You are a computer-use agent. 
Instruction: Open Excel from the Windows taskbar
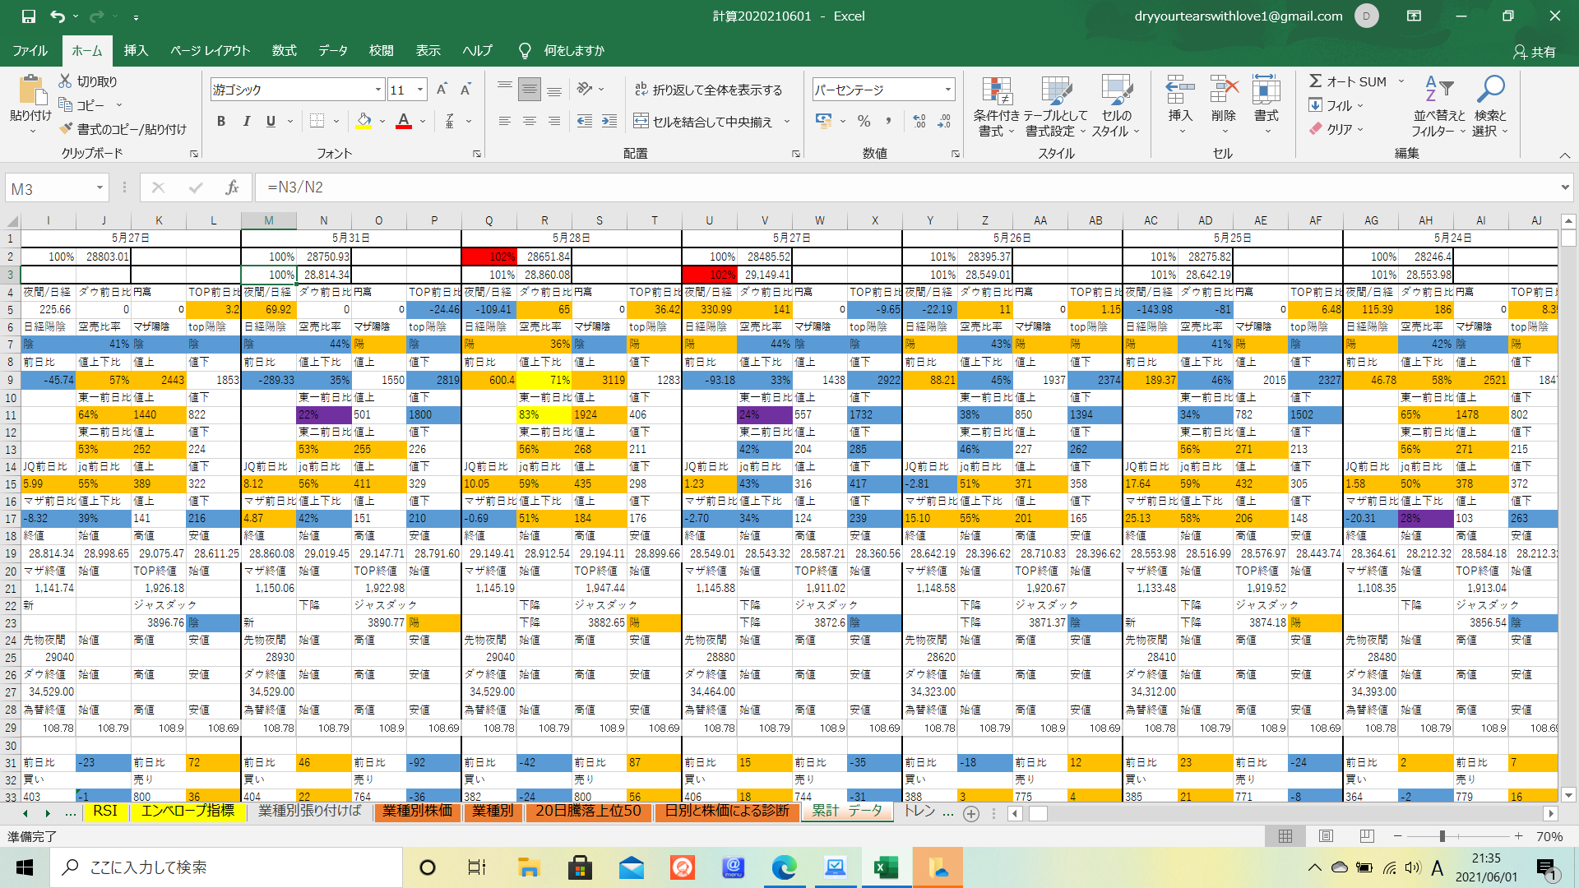[886, 867]
